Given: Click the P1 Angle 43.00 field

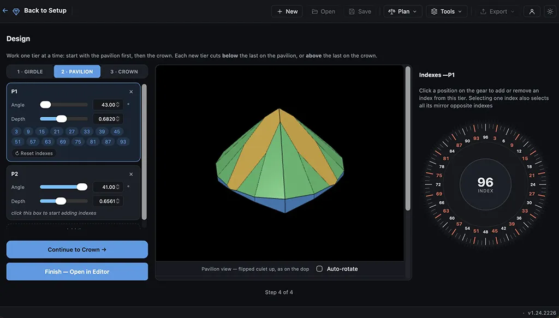Looking at the screenshot, I should (108, 105).
